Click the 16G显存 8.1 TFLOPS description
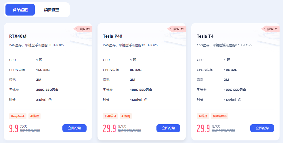The width and height of the screenshot is (283, 143). click(x=225, y=45)
